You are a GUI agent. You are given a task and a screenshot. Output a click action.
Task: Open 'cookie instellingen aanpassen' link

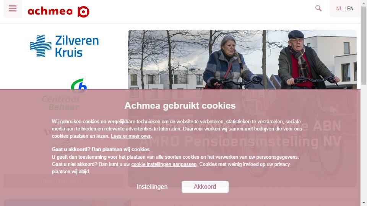tap(164, 164)
